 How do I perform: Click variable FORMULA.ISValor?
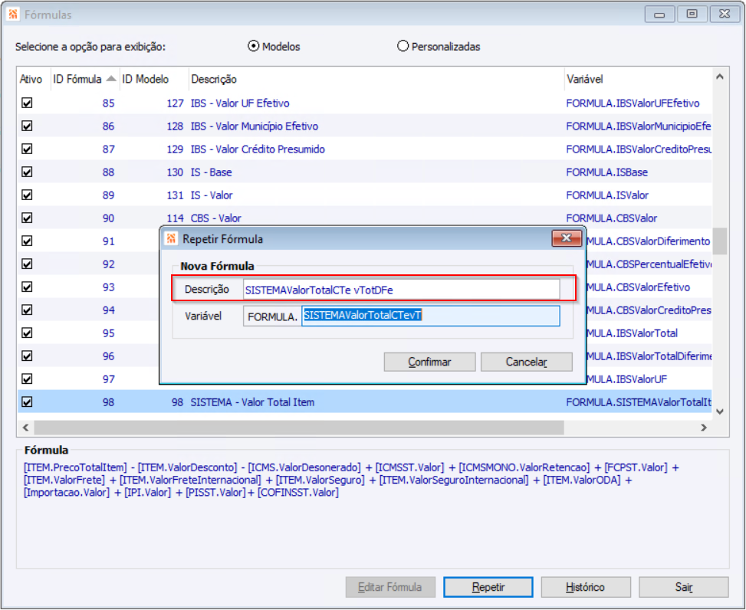pos(607,195)
